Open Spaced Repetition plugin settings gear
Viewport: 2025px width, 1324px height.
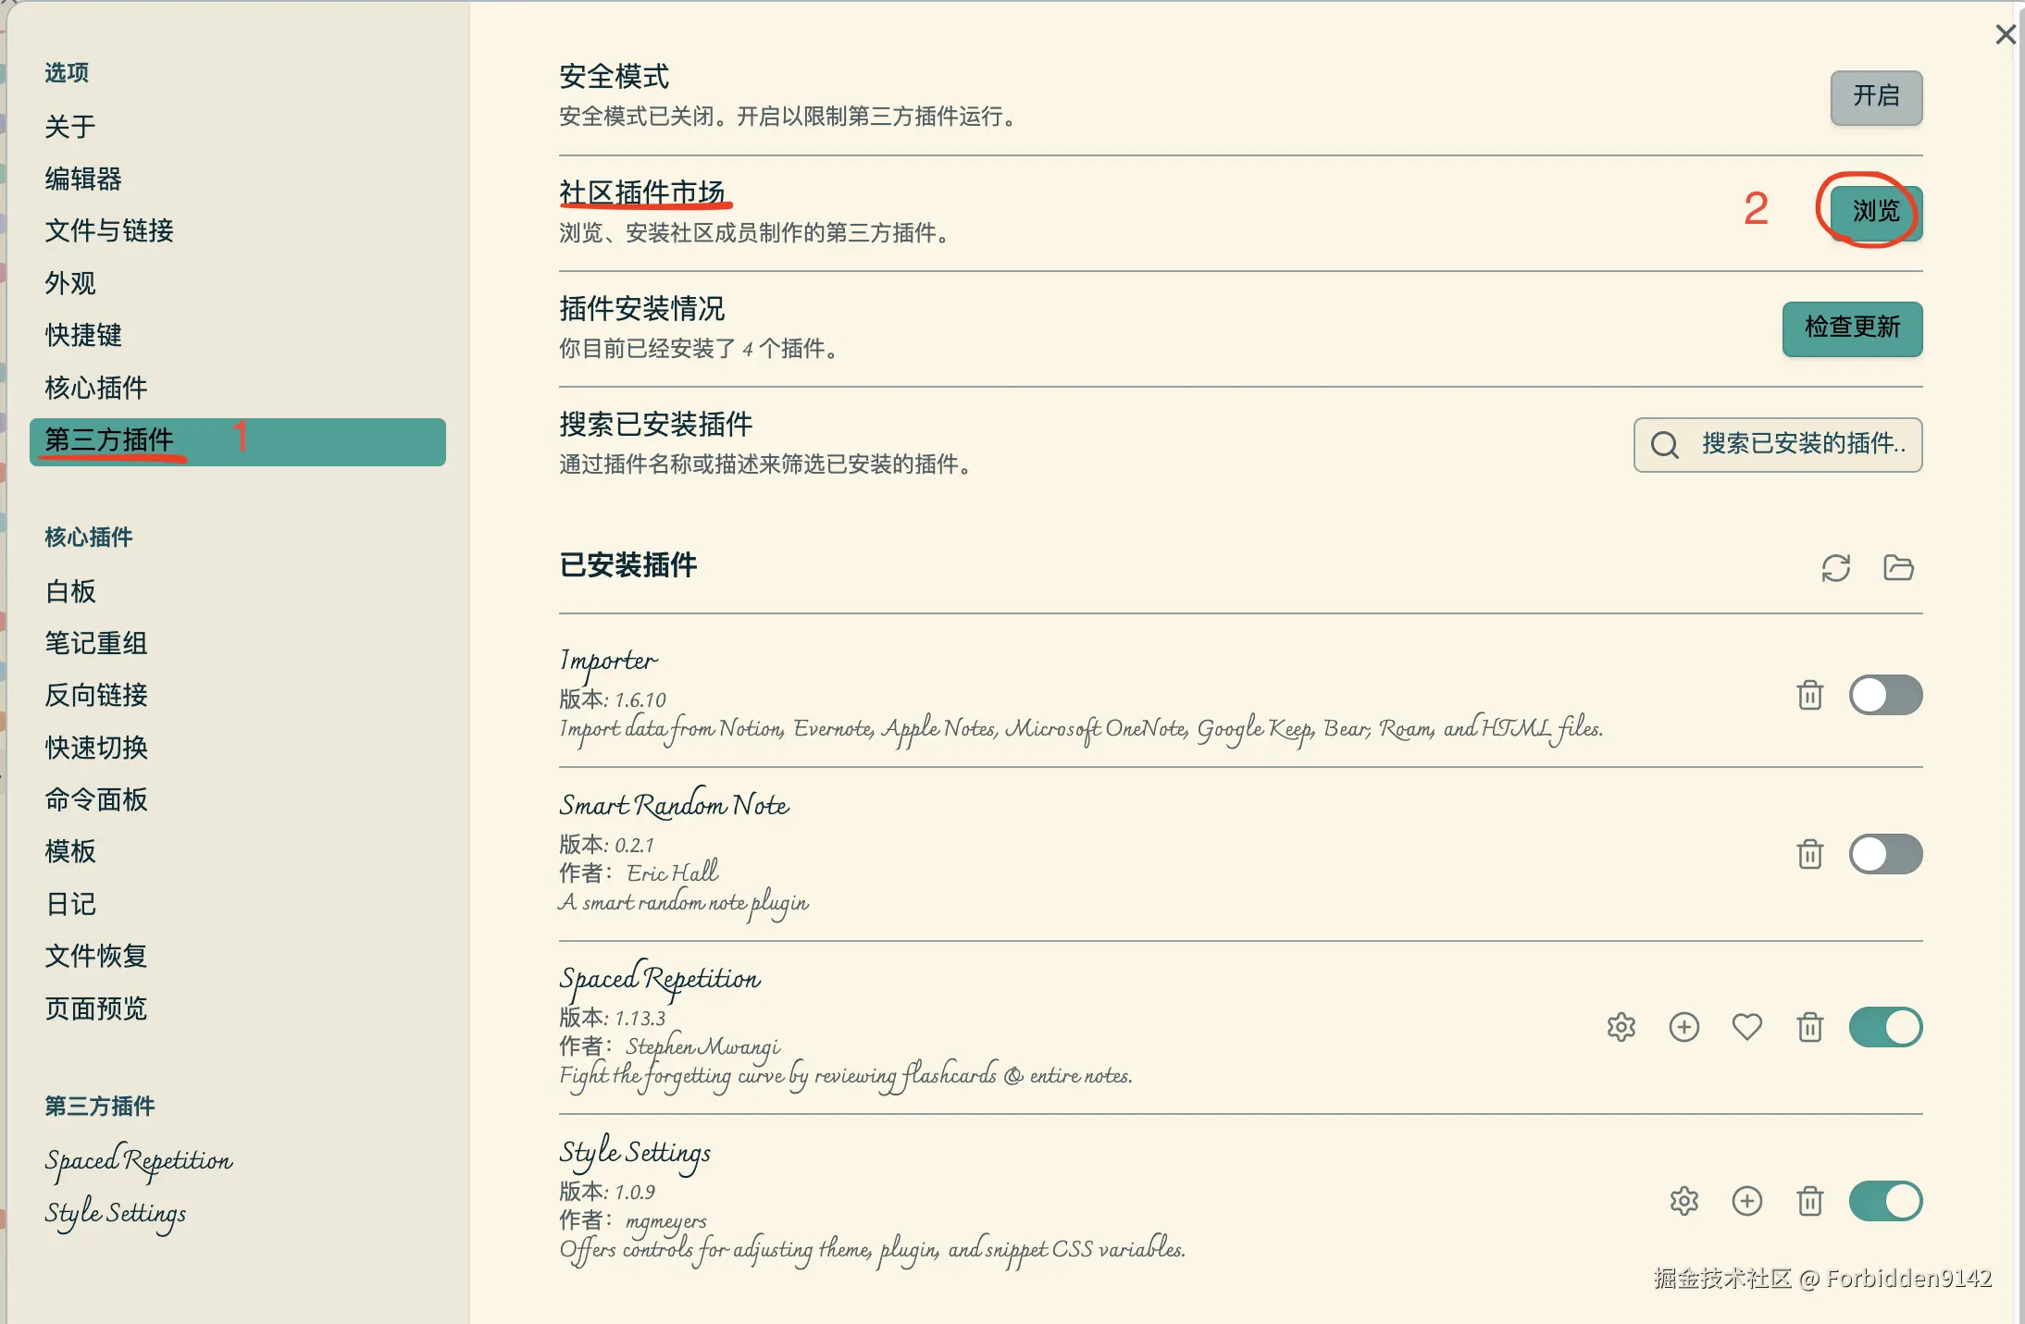pos(1622,1027)
